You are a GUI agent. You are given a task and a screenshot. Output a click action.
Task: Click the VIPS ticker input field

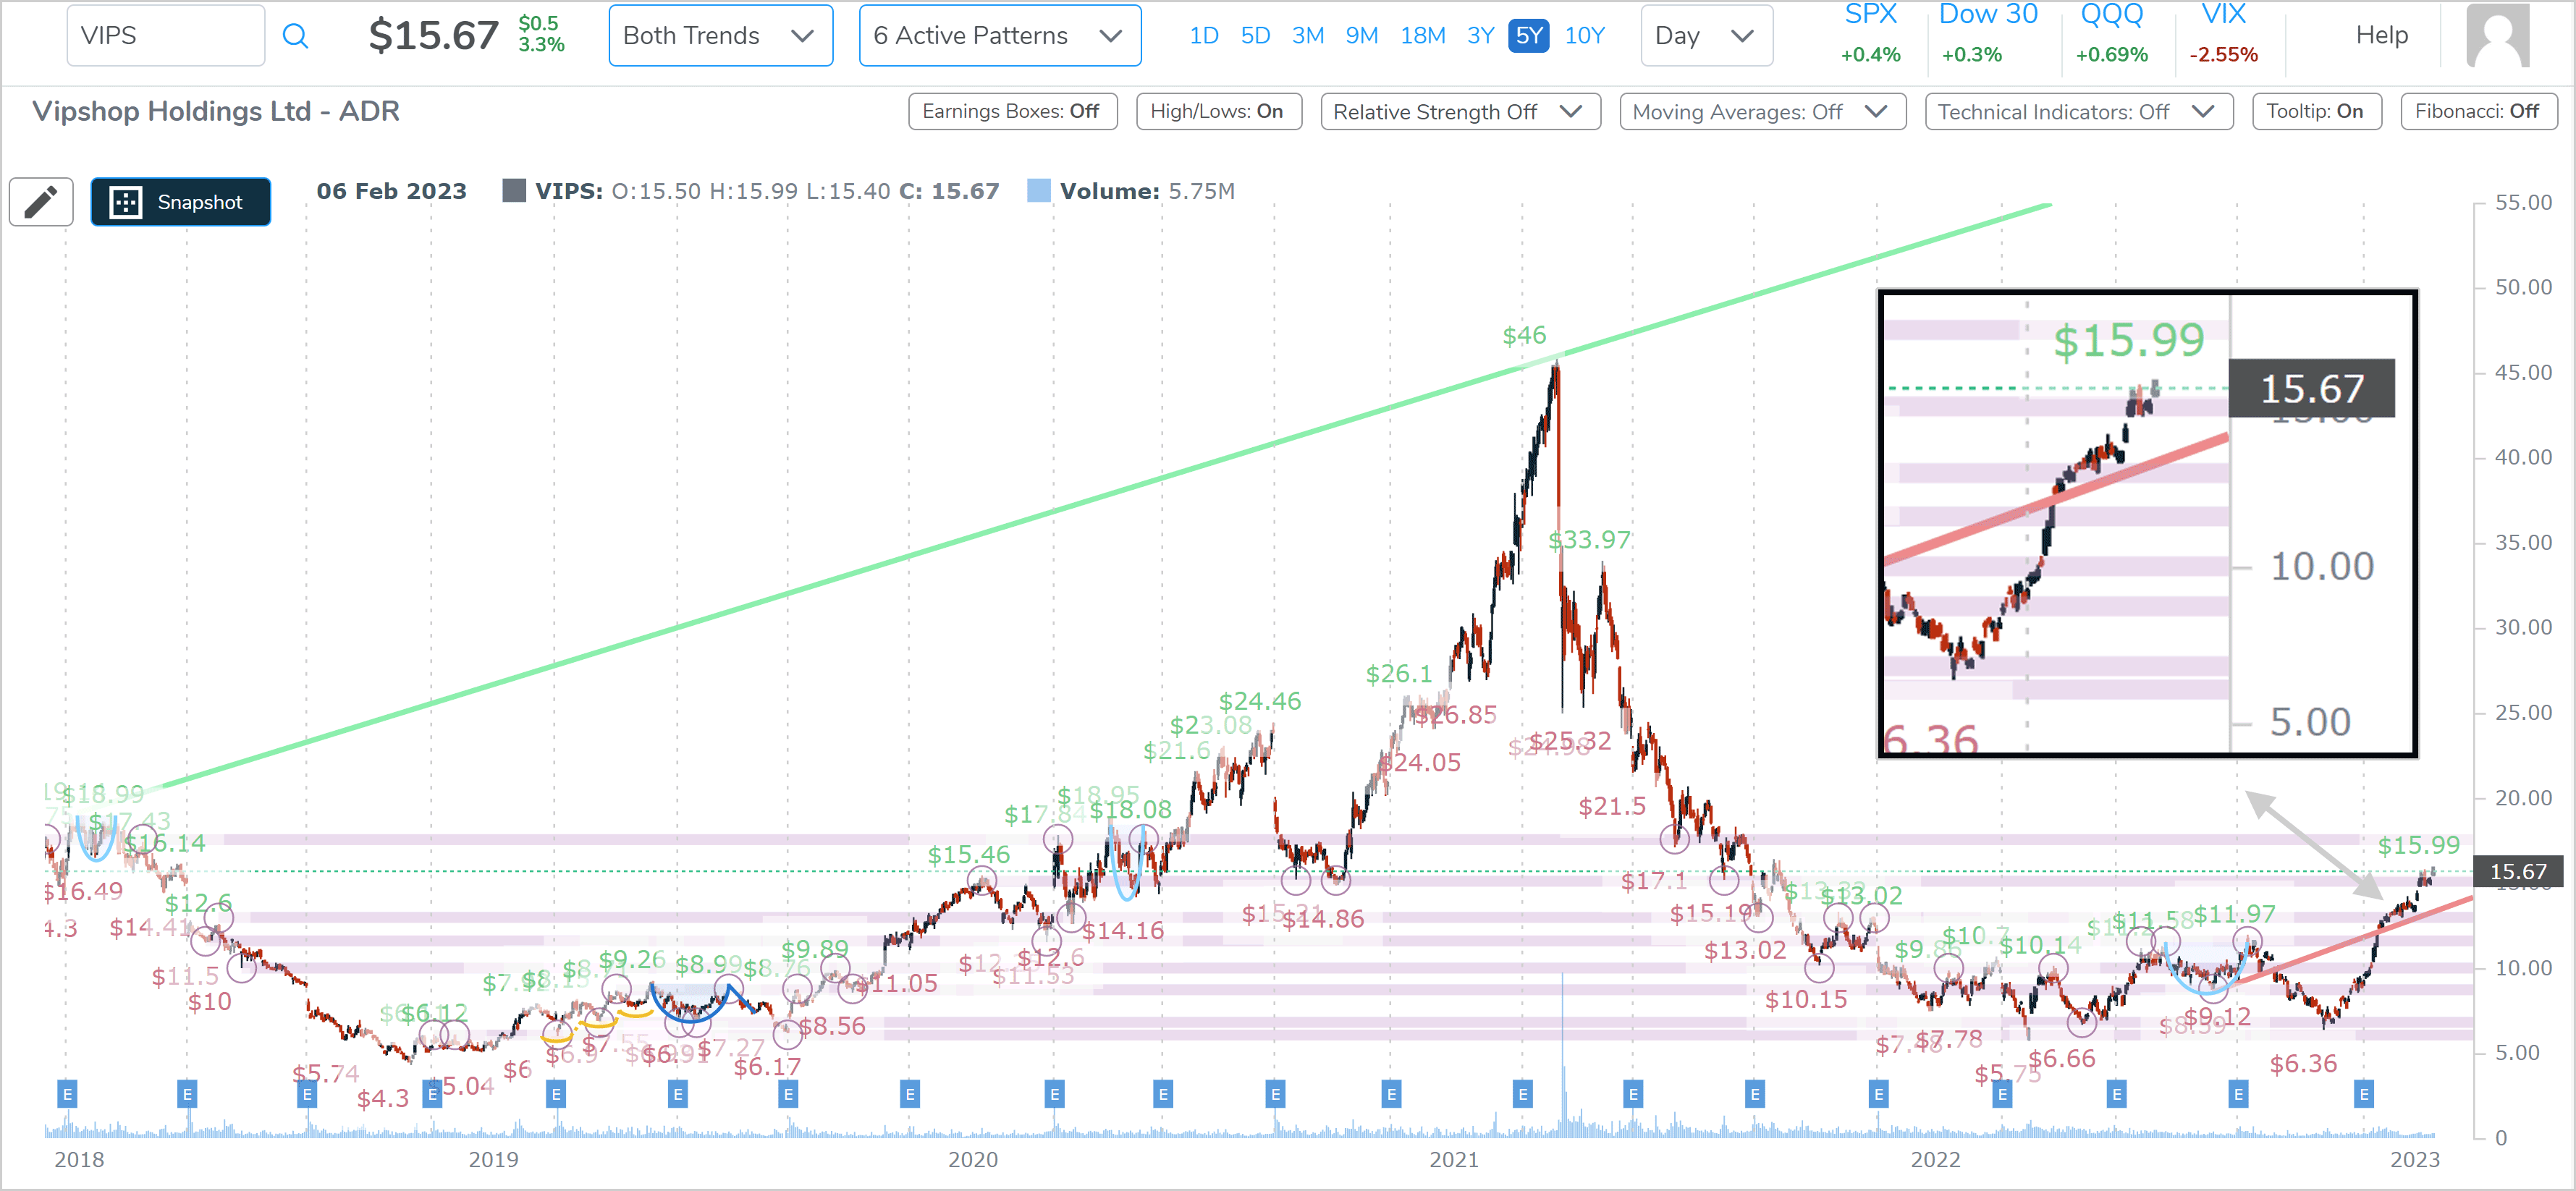166,35
